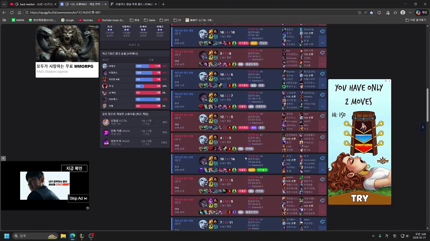Open the NAVER bookmark

click(18, 20)
